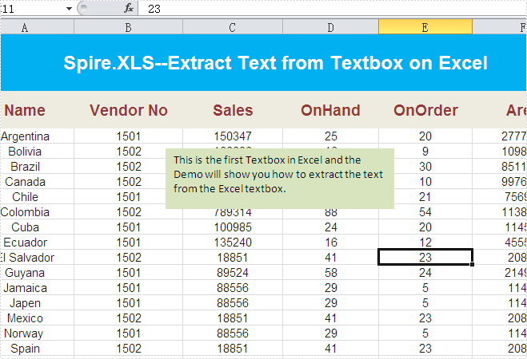Select Argentina's Sales value 150347

pos(233,136)
